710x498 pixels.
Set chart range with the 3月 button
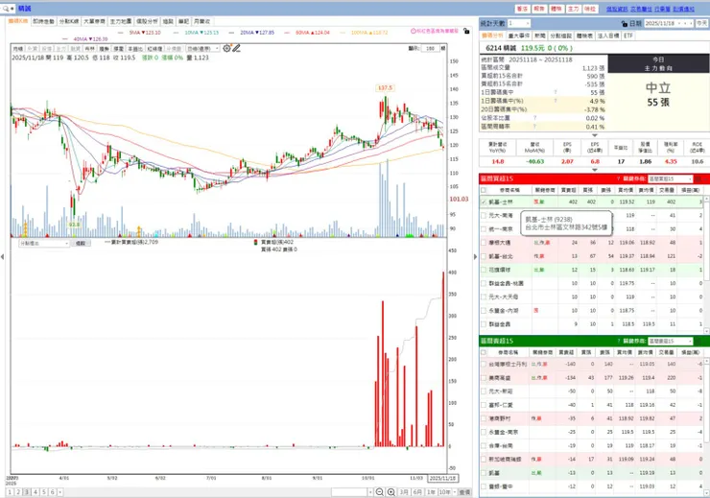[x=404, y=492]
